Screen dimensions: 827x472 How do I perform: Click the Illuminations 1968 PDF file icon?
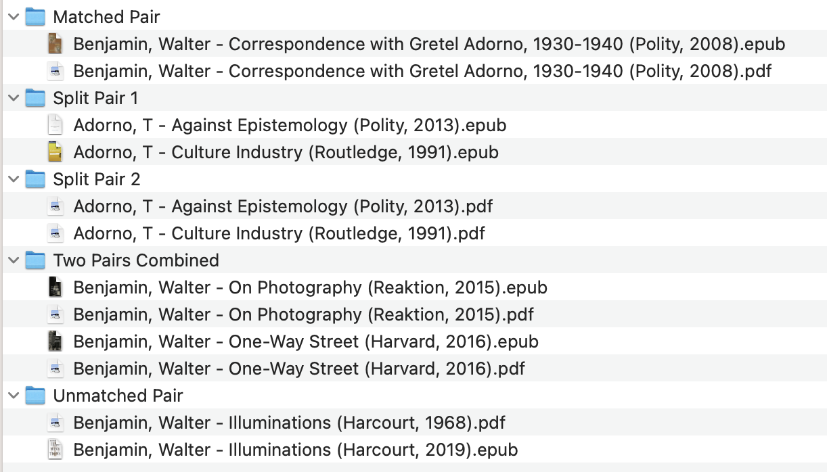tap(55, 423)
